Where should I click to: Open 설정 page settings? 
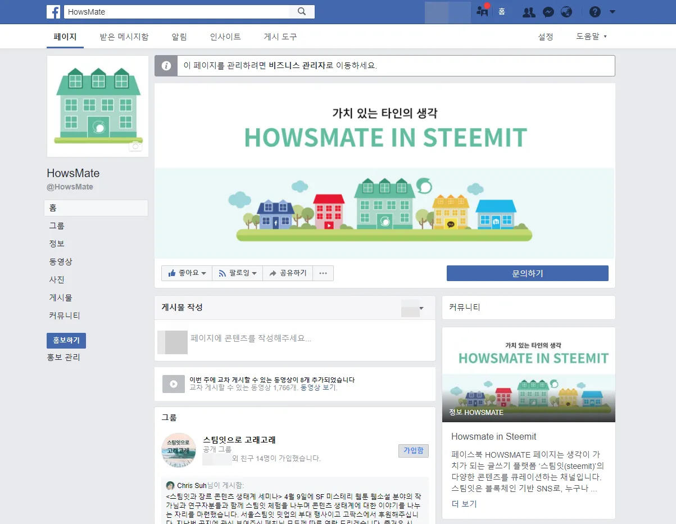click(x=546, y=37)
